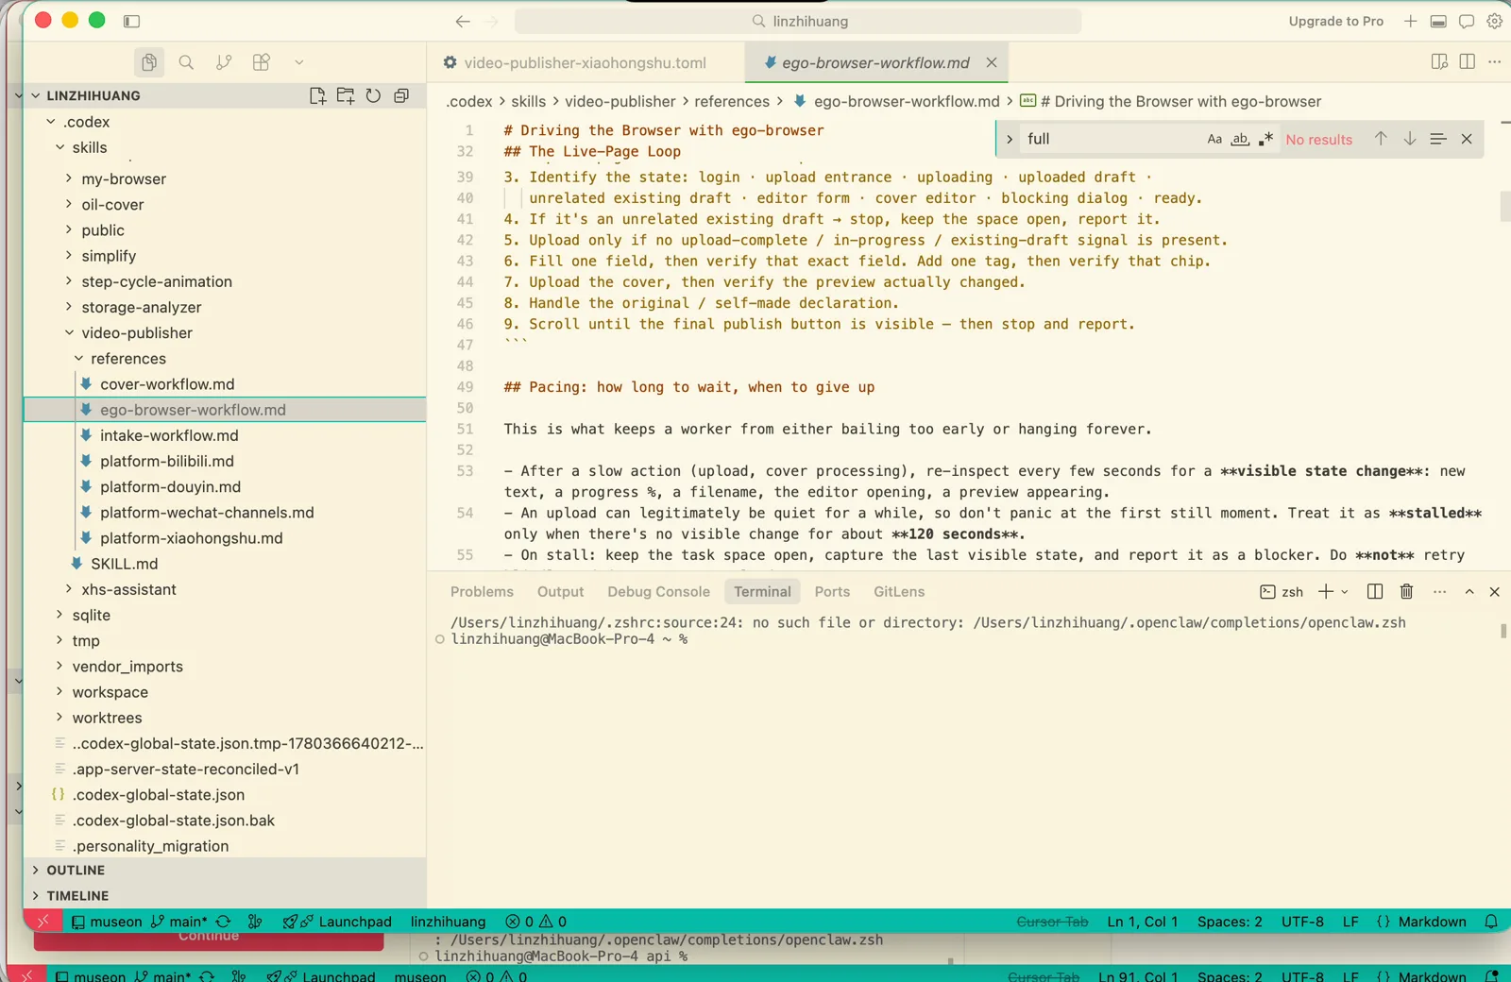Screen dimensions: 1511x982
Task: Open platform-douyin.md file
Action: point(170,486)
